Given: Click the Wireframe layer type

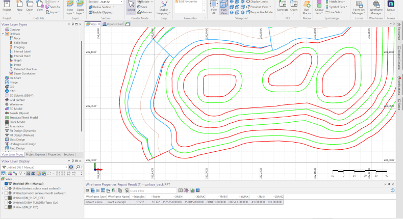Looking at the screenshot, I should point(14,104).
